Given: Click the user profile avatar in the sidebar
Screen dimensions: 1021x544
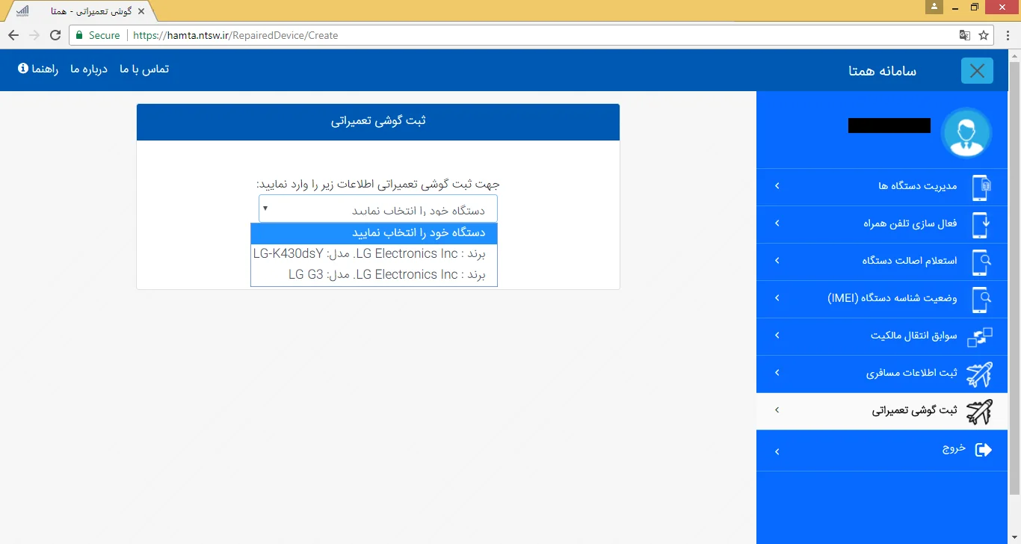Looking at the screenshot, I should point(966,132).
